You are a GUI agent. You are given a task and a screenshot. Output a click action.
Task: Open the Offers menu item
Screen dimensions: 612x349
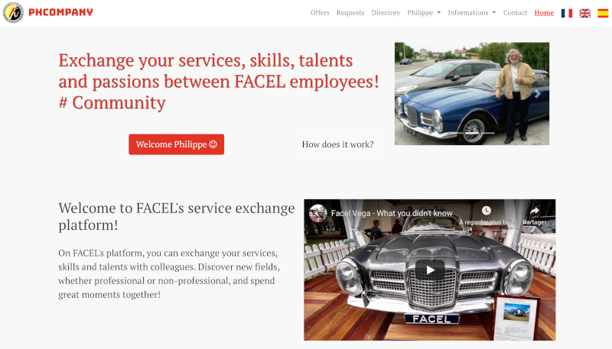pos(320,13)
